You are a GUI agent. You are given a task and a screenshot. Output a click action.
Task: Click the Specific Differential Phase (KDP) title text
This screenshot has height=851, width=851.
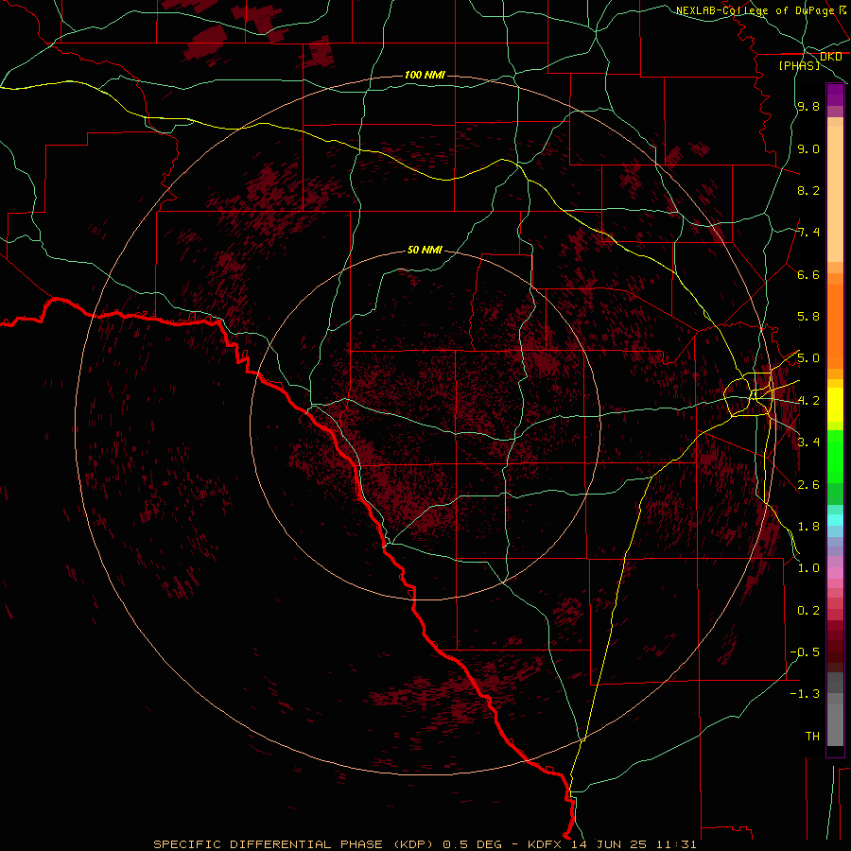[294, 844]
